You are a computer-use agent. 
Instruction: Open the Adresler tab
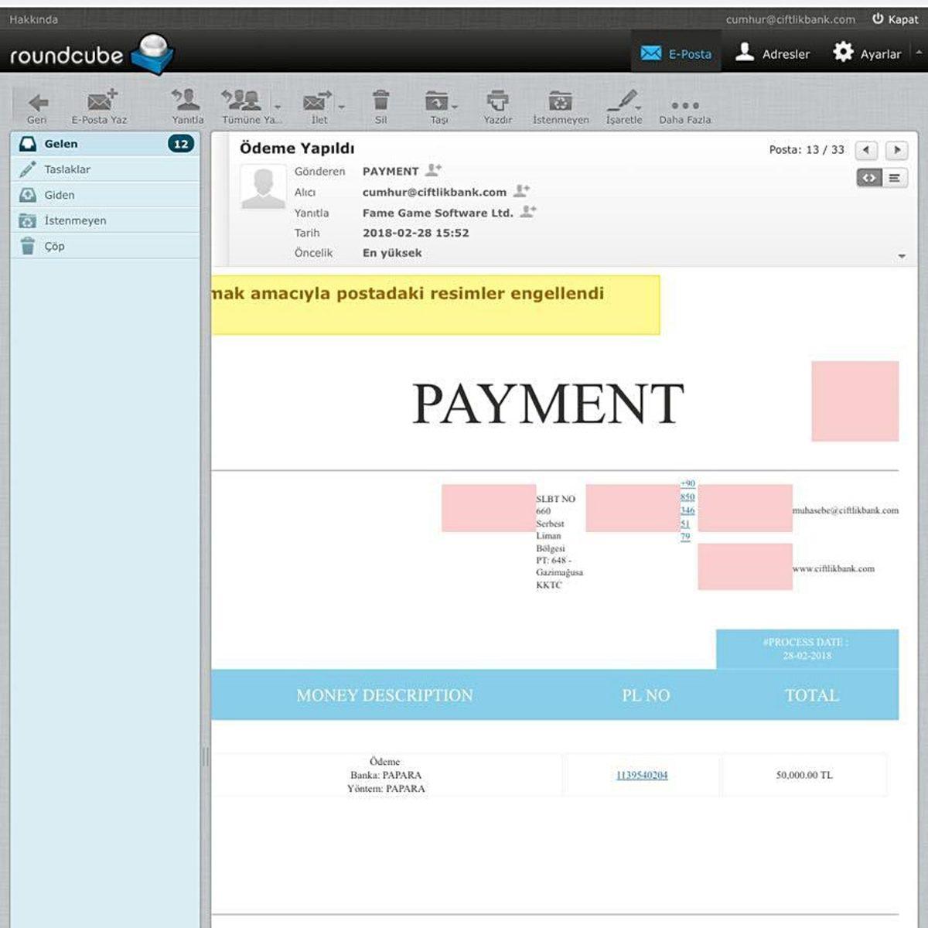tap(772, 53)
